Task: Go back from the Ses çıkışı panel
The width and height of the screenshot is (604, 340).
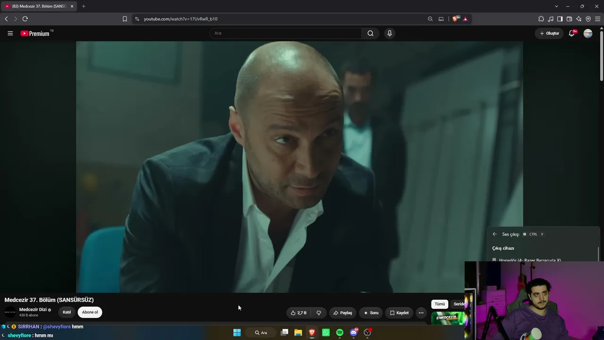Action: (495, 234)
